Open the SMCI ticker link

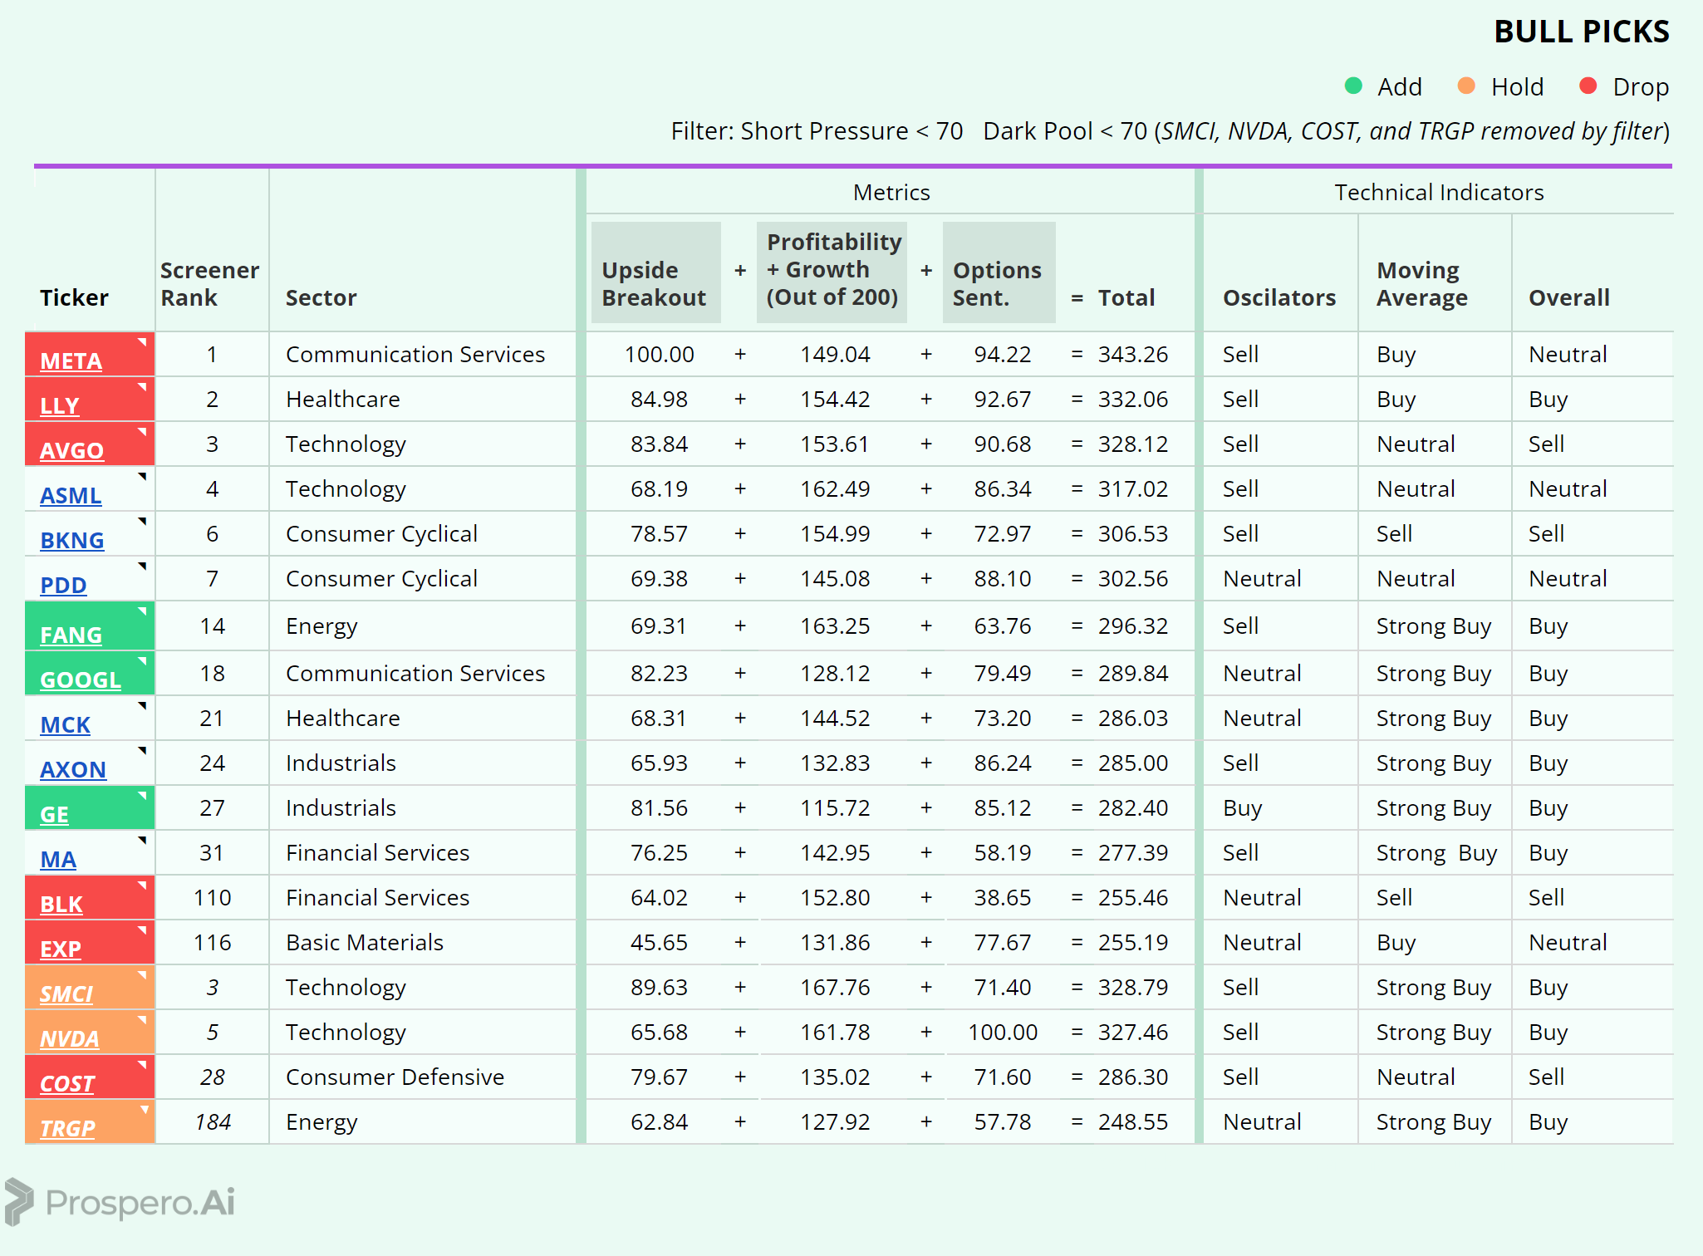pos(66,994)
